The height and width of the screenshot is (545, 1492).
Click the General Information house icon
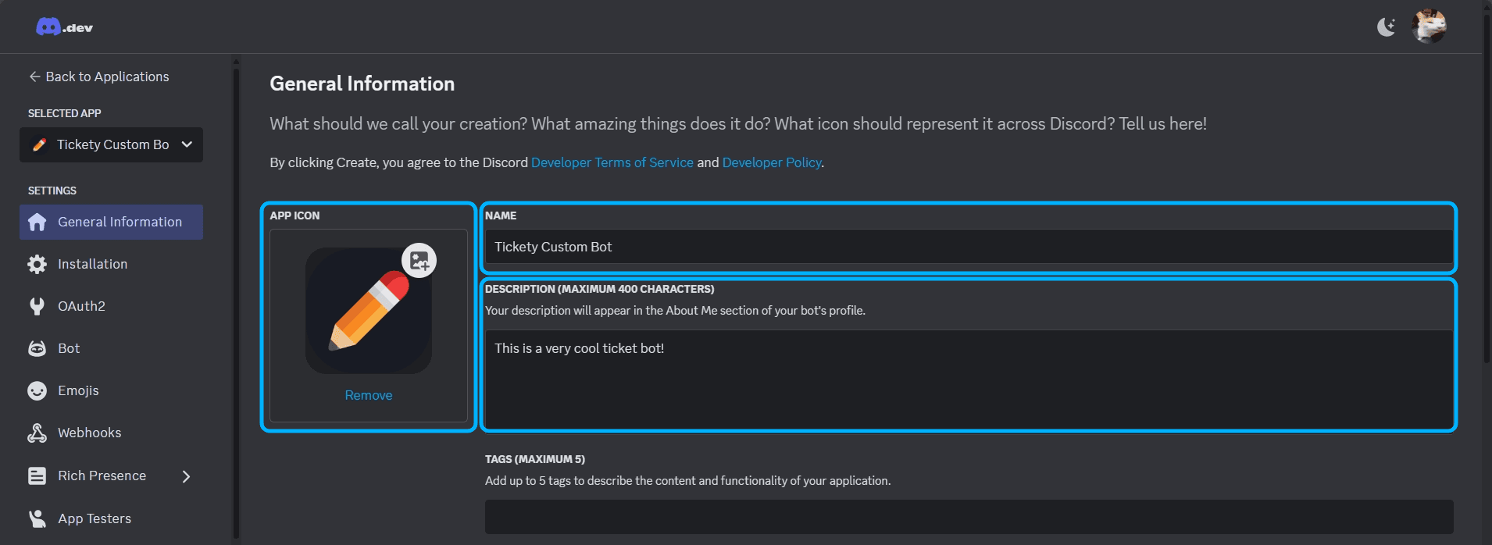[x=36, y=222]
